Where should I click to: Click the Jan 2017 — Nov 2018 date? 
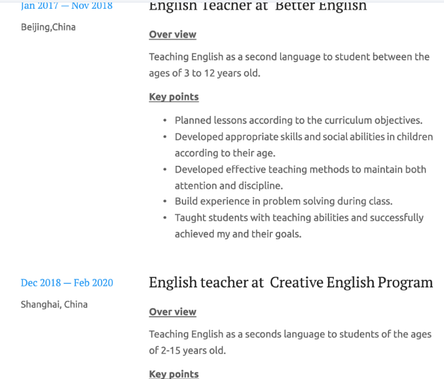pos(67,6)
